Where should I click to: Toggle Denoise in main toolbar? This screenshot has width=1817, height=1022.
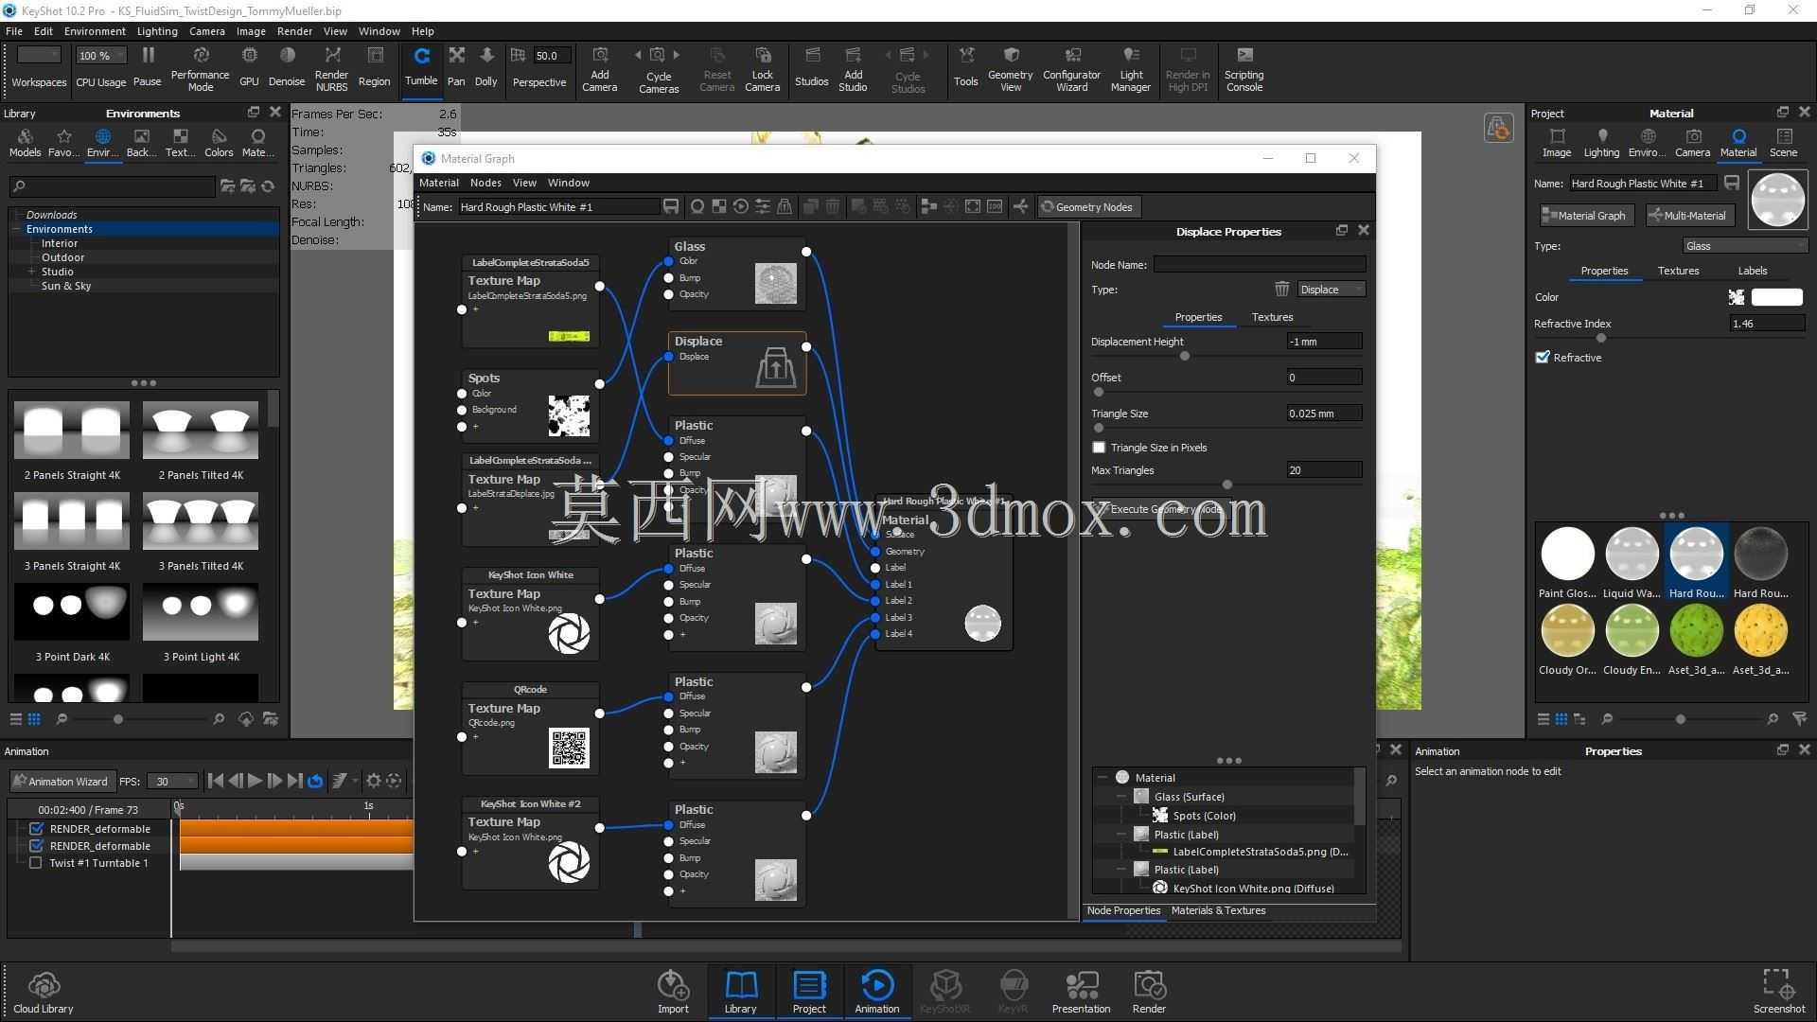287,68
